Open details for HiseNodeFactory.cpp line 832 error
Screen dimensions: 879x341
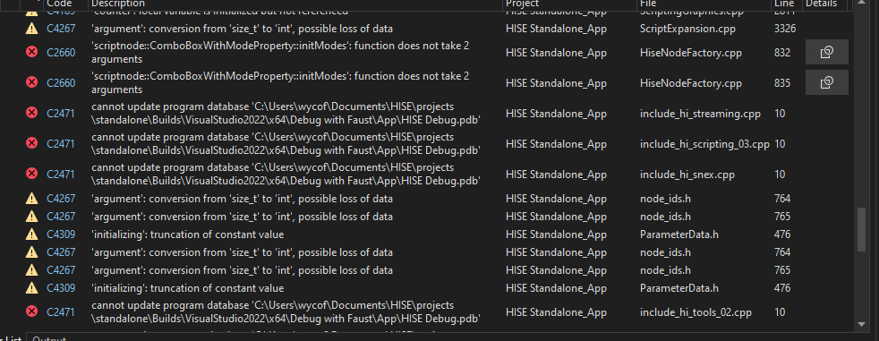tap(826, 52)
